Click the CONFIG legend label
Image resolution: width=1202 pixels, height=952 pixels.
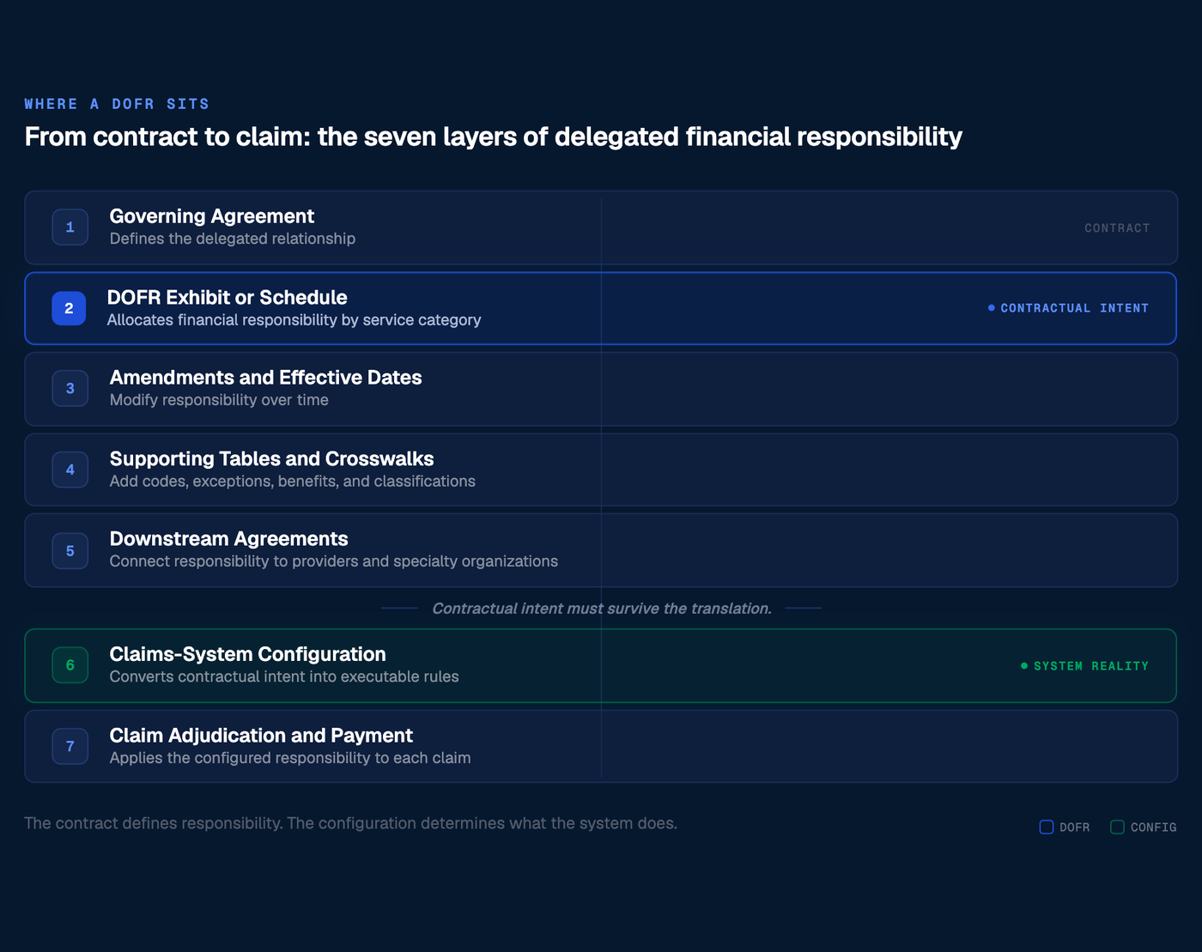1154,828
